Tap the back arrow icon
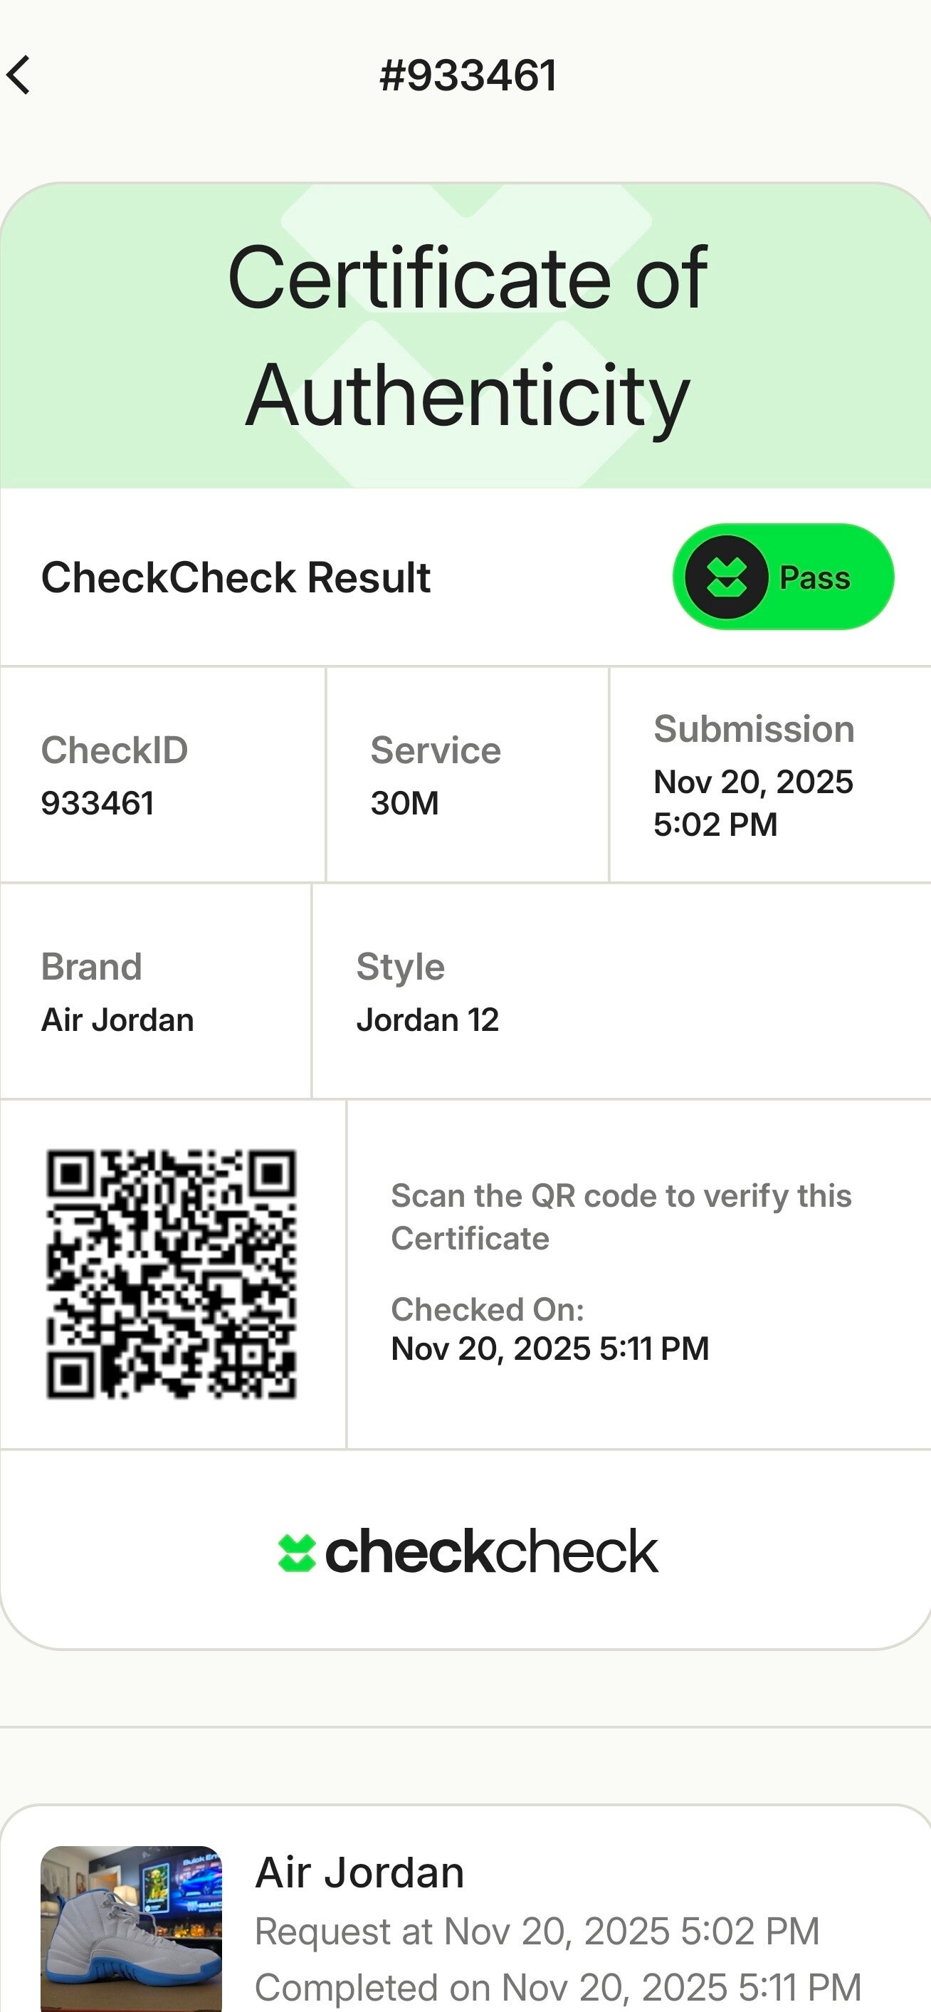Image resolution: width=931 pixels, height=2012 pixels. 19,75
